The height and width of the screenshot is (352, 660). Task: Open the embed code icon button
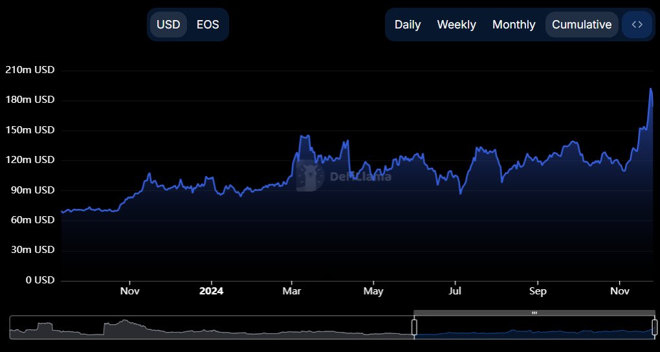pos(637,25)
